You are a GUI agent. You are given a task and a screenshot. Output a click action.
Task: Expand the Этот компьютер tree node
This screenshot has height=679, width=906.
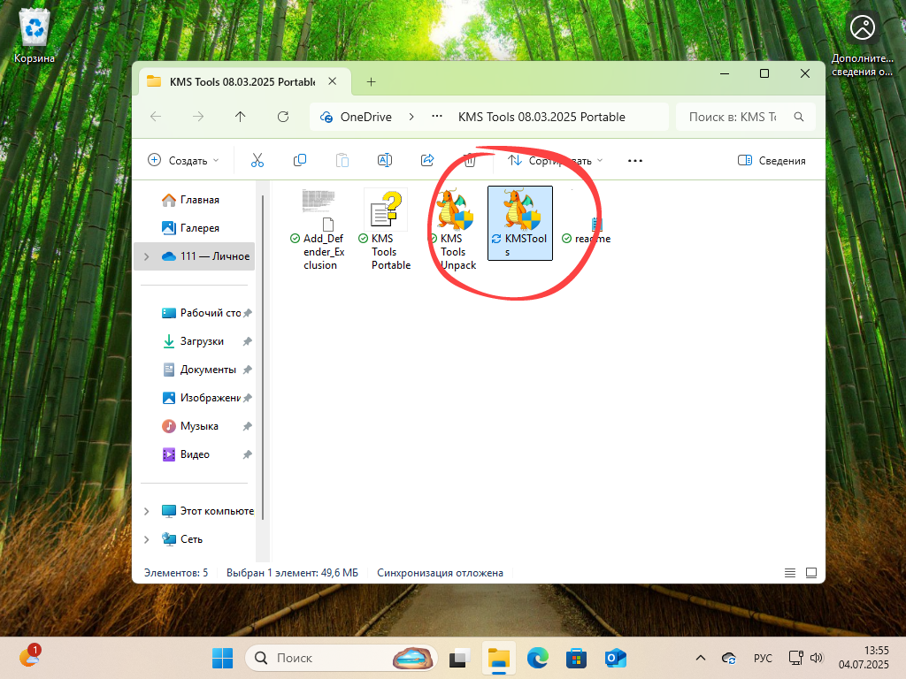click(x=147, y=510)
